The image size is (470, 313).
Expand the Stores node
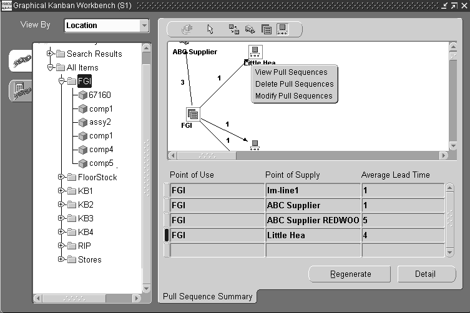point(61,259)
